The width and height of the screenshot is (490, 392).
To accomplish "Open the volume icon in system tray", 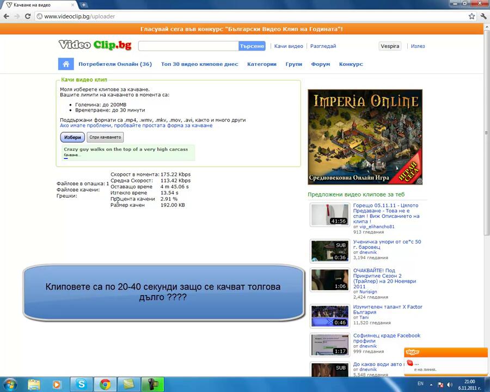I will [x=451, y=384].
